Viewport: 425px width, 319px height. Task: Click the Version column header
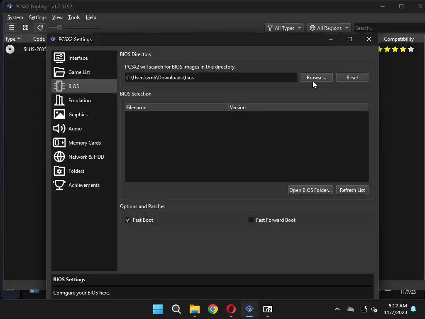(298, 108)
